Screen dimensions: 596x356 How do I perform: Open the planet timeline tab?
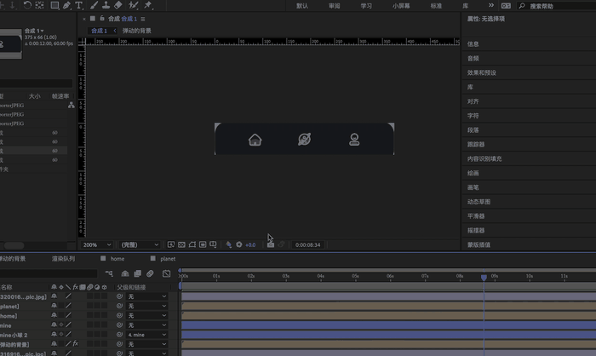point(168,259)
